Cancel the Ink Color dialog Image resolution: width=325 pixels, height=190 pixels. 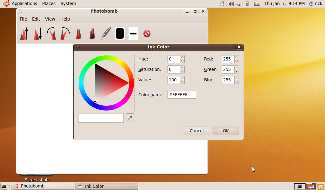pos(197,131)
